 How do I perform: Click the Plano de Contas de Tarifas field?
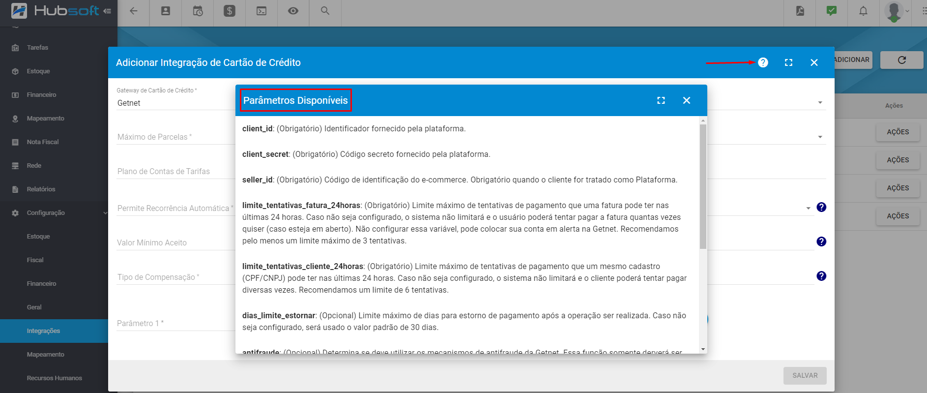[x=176, y=171]
